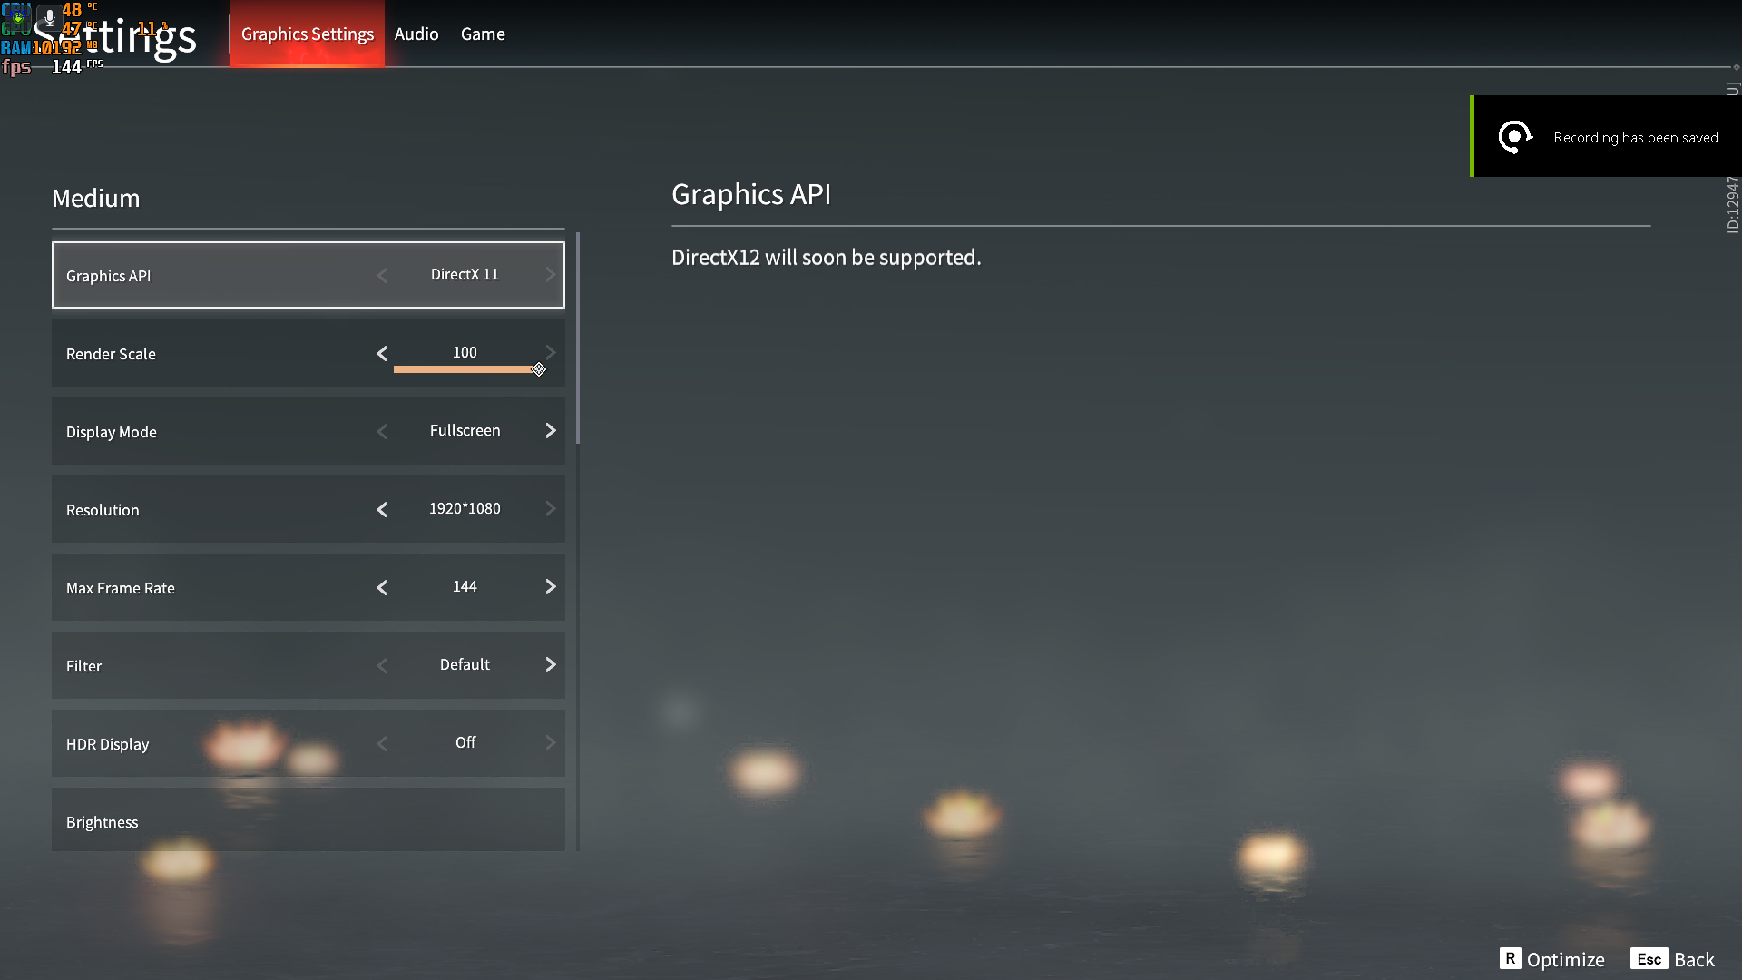Click right arrow next to Display Mode Fullscreen
This screenshot has height=980, width=1742.
(x=550, y=431)
